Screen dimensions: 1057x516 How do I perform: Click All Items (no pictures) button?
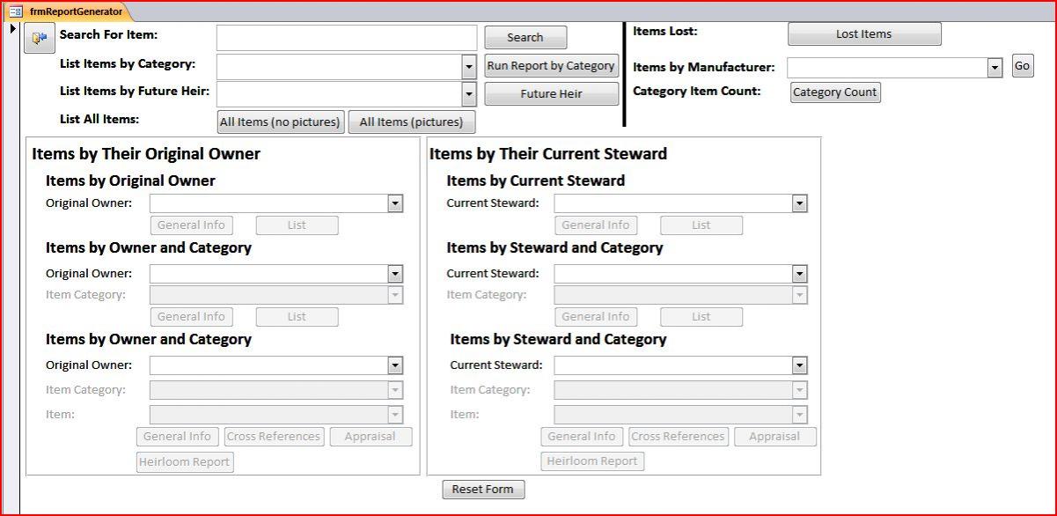[281, 122]
